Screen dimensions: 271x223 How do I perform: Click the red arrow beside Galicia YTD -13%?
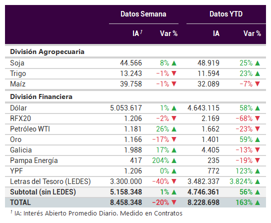coord(257,150)
